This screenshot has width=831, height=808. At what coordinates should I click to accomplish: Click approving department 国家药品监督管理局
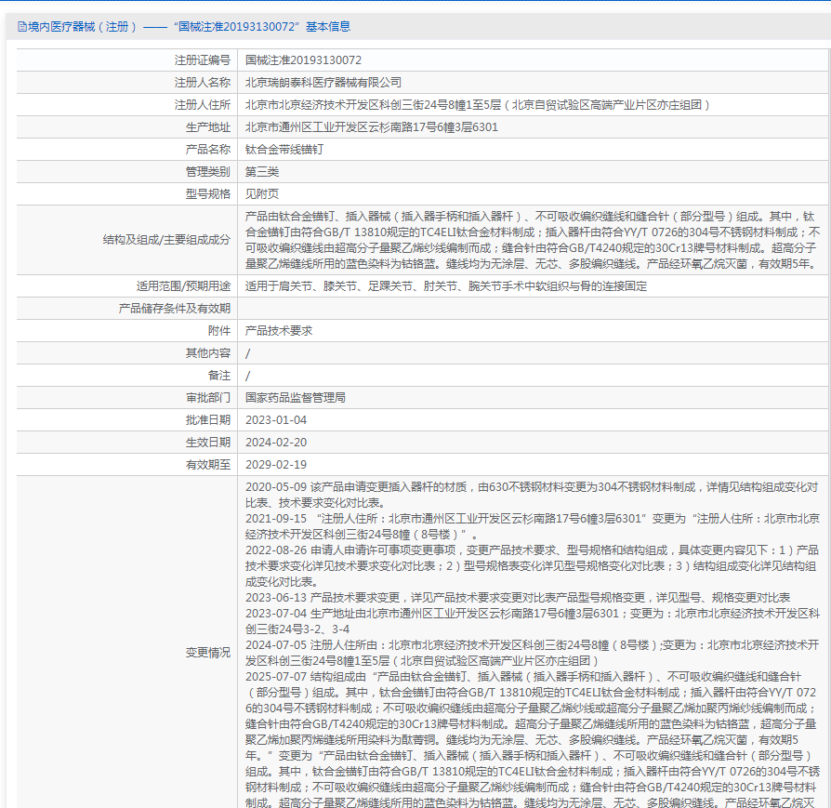[x=296, y=398]
